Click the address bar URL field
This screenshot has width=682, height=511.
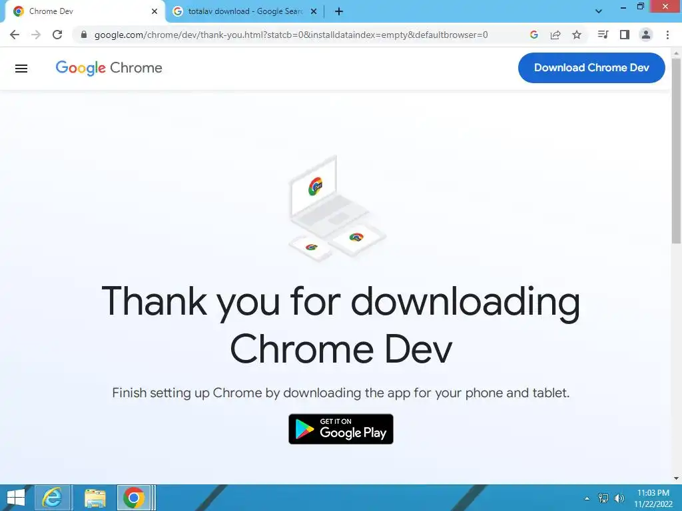(x=290, y=35)
